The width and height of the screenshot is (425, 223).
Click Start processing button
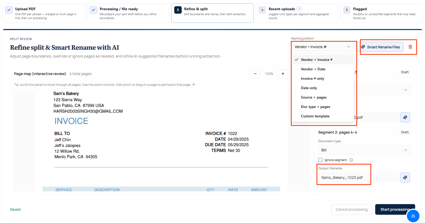pyautogui.click(x=395, y=209)
